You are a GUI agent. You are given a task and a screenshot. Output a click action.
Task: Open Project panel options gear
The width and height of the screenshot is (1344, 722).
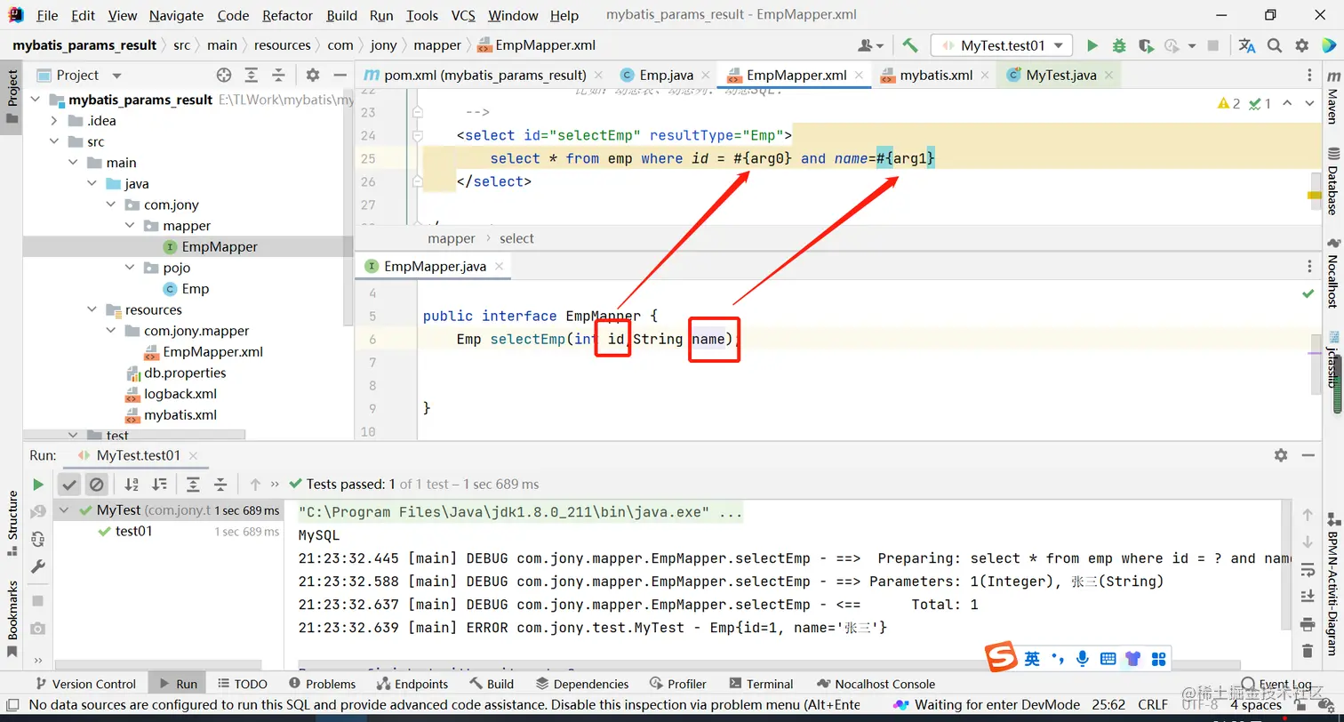click(313, 76)
